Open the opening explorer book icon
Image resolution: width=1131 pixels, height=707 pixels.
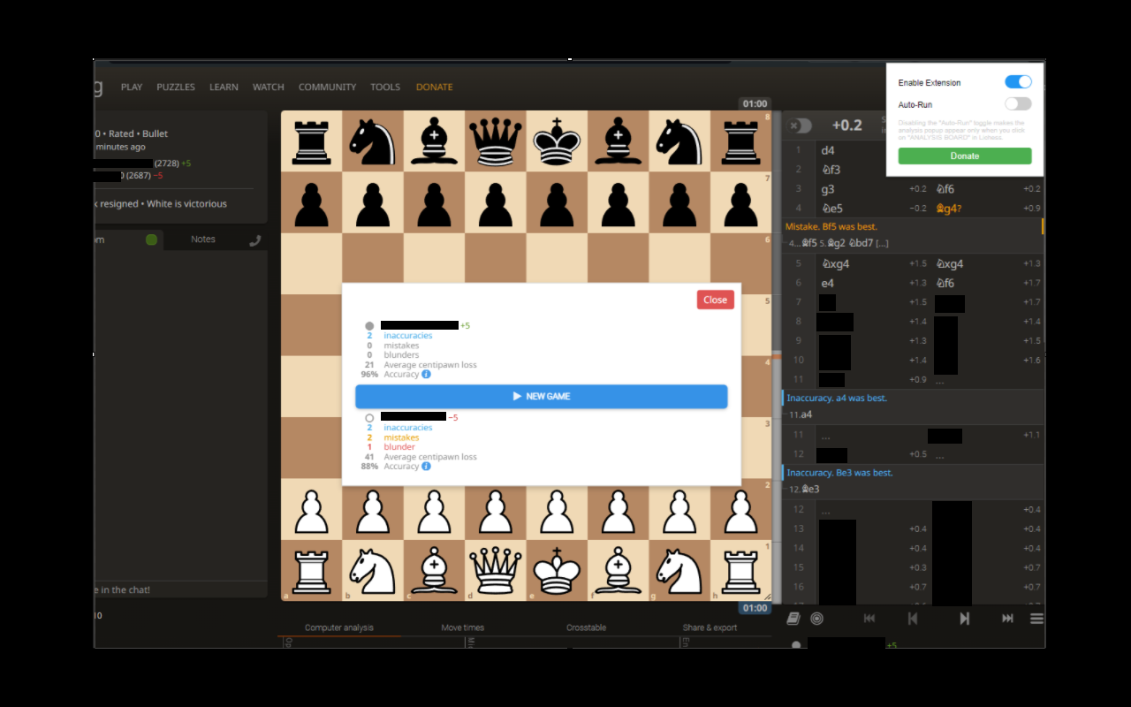click(793, 618)
